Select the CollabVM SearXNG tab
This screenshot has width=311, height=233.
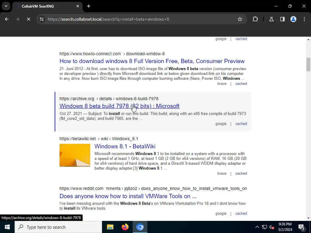(47, 6)
